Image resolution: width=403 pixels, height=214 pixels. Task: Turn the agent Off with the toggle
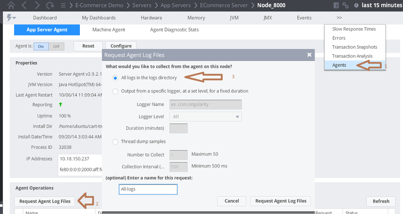click(x=56, y=46)
